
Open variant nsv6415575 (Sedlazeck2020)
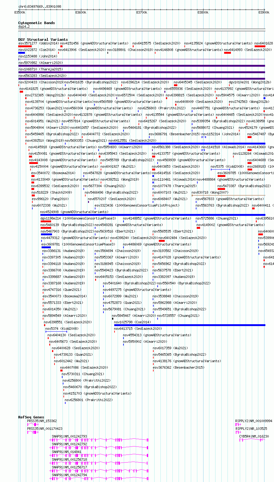tap(157, 43)
